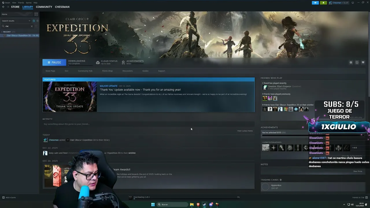Show game info circle icon

click(x=357, y=62)
